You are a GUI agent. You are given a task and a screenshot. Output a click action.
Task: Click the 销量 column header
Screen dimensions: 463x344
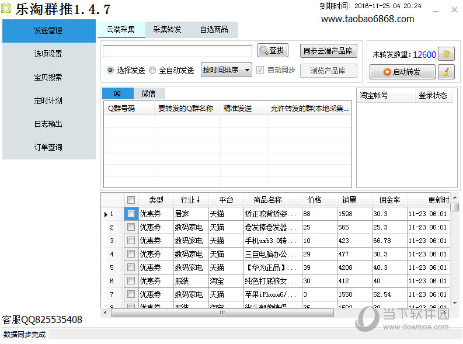point(354,200)
